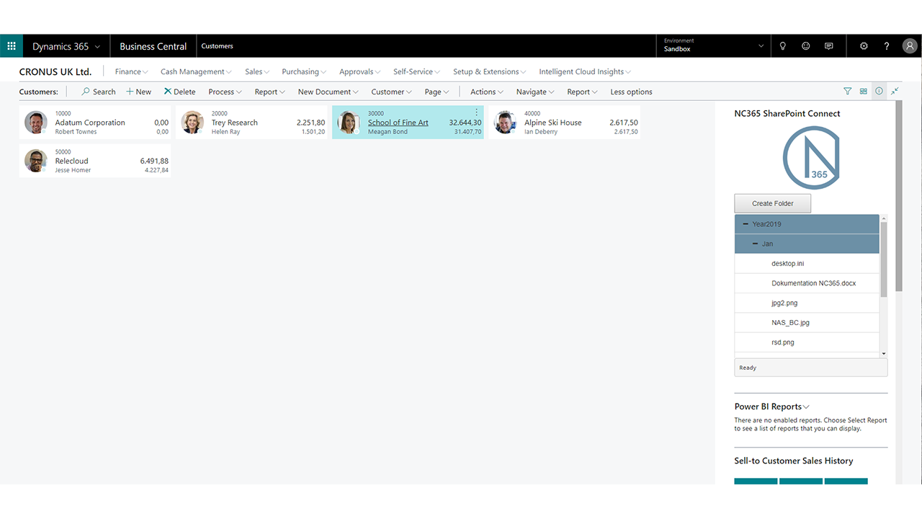
Task: Click the Sell-to Customer Sales History heading
Action: 794,461
